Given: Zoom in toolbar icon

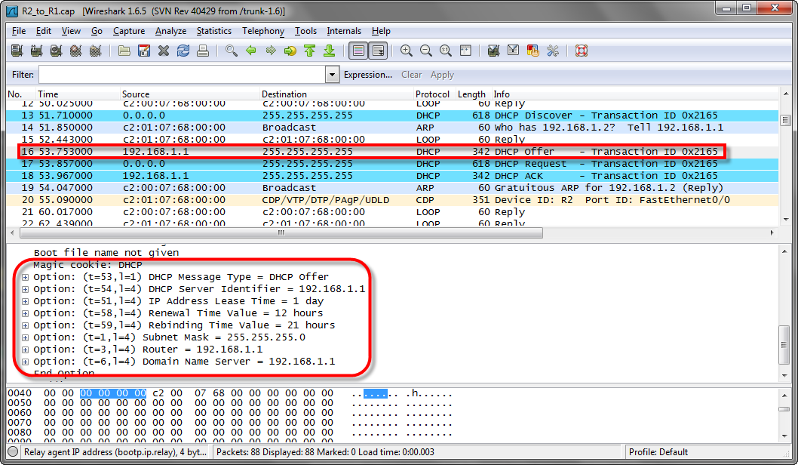Looking at the screenshot, I should coord(406,51).
